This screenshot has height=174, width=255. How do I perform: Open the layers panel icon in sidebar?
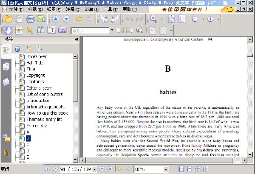click(6, 82)
